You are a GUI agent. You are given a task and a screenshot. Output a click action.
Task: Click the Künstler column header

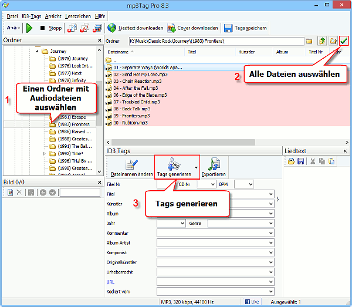point(254,52)
